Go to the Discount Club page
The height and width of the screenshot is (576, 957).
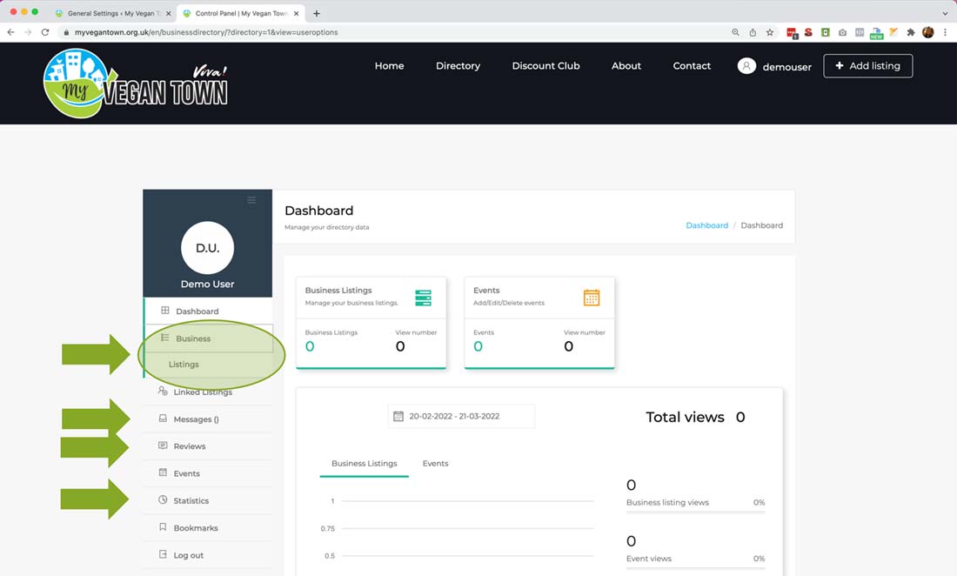[545, 66]
